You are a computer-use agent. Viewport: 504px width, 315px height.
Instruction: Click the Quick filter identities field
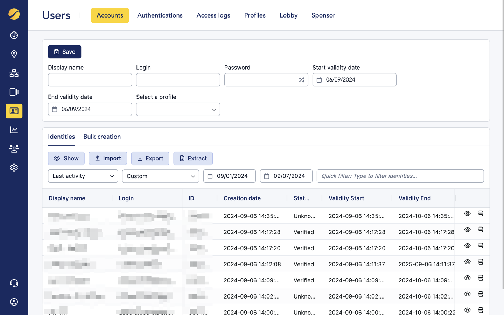click(400, 176)
